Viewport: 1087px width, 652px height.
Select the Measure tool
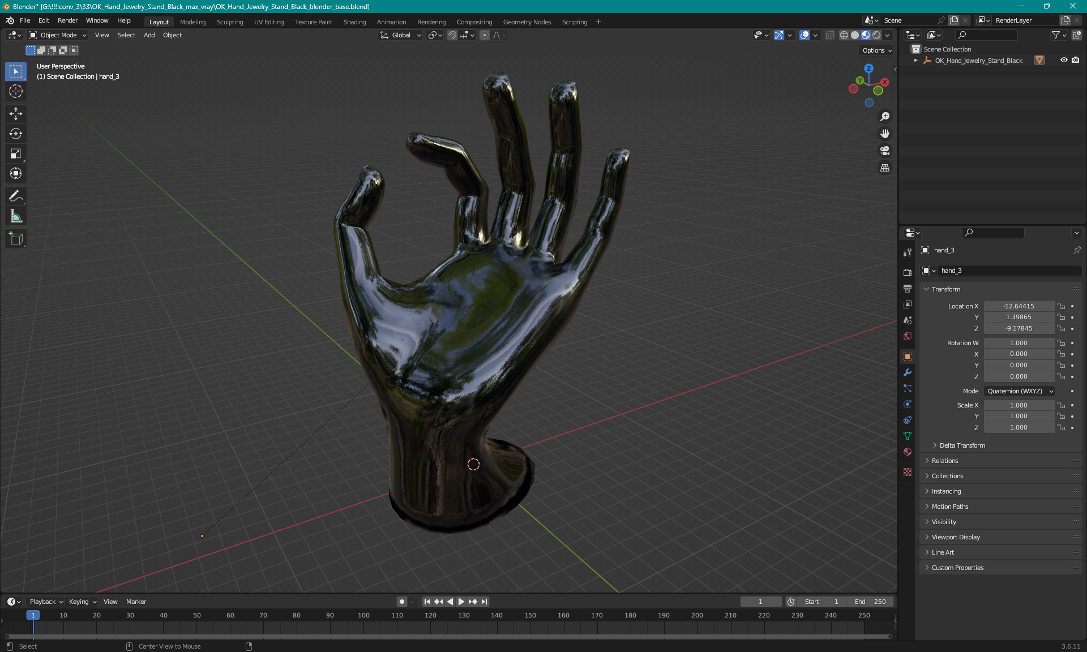16,216
